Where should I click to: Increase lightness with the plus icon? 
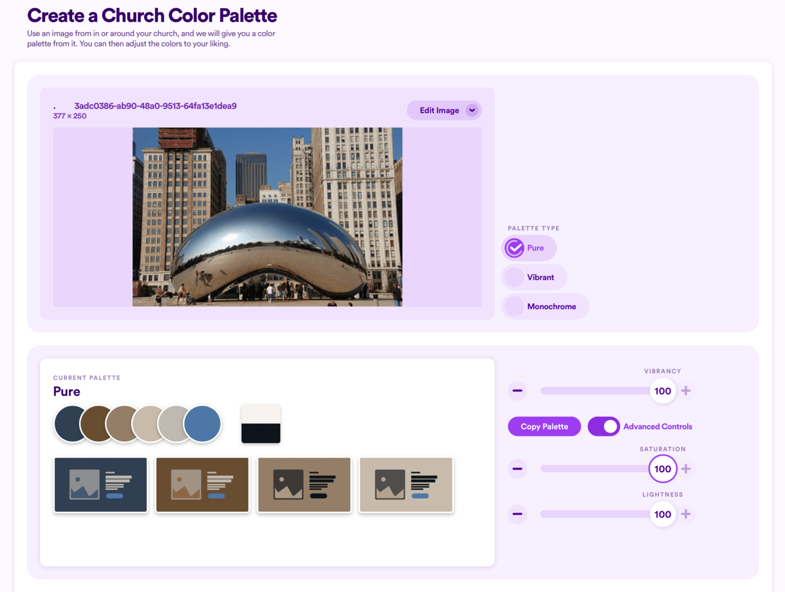[686, 514]
